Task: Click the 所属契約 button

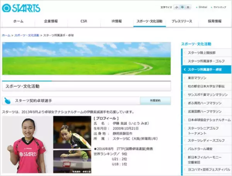Action: click(x=155, y=101)
